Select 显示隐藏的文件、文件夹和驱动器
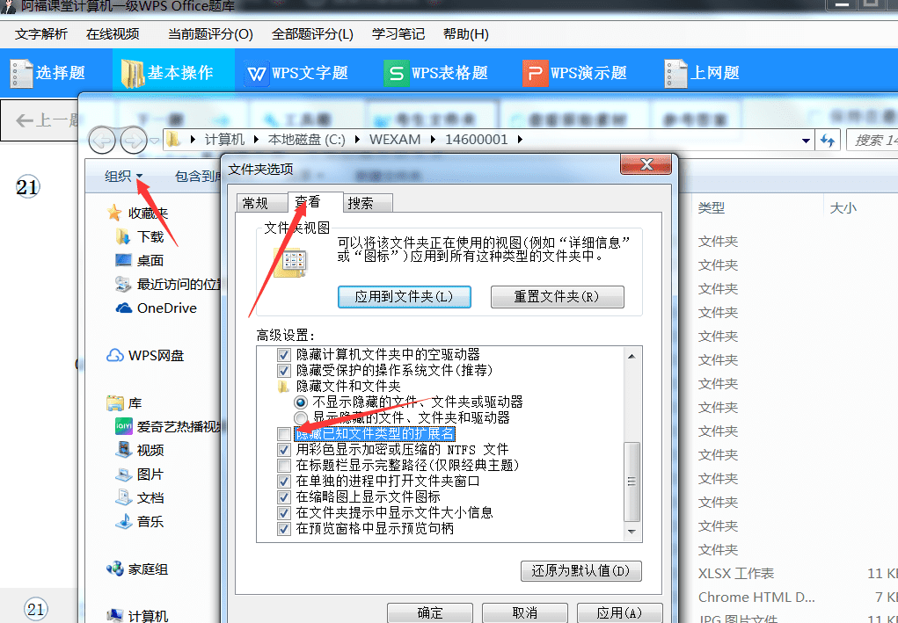Screen dimensions: 898x623 tap(300, 417)
